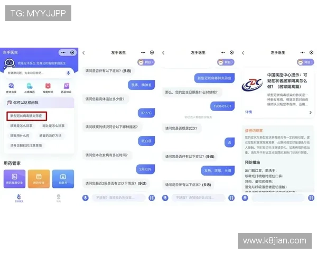Tap the 否 answer bubble
Image resolution: width=317 pixels, height=254 pixels.
click(x=229, y=142)
